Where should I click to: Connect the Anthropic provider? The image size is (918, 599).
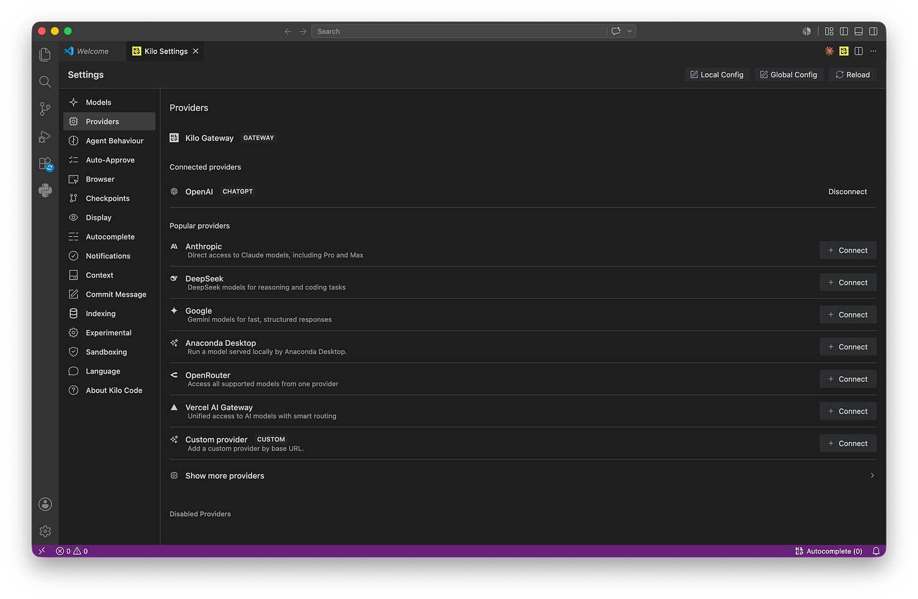[848, 250]
